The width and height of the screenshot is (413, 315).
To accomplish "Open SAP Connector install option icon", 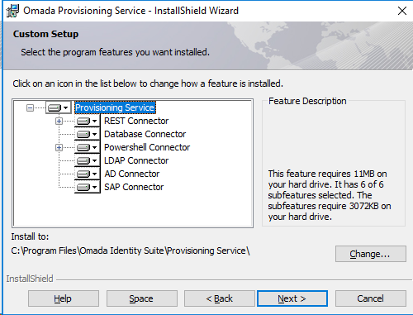I will [87, 187].
